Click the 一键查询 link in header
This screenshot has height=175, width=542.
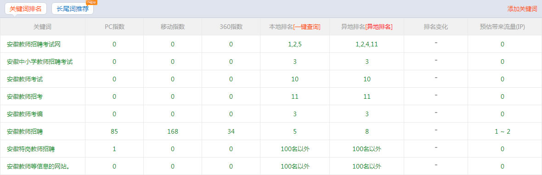[307, 27]
